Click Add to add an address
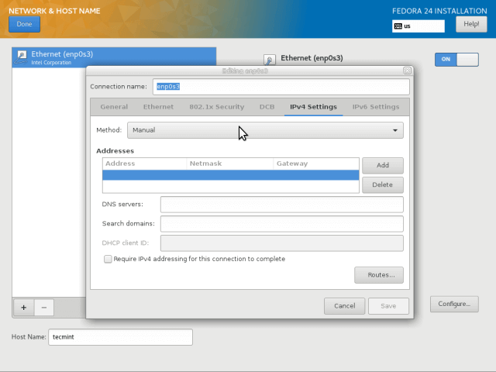This screenshot has width=496, height=372. (382, 165)
